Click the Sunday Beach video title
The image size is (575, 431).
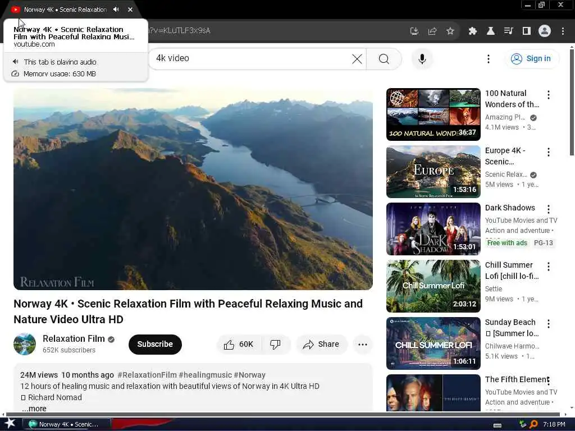tap(512, 328)
